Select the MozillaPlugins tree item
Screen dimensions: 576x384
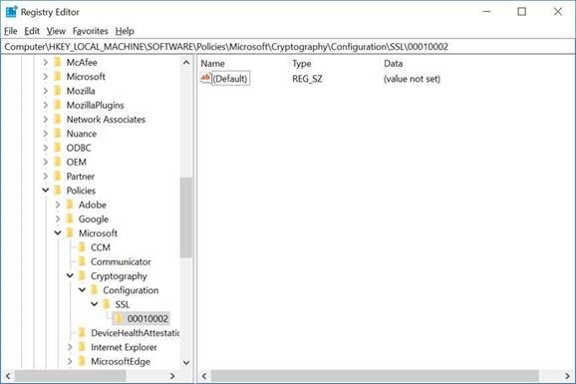(95, 105)
